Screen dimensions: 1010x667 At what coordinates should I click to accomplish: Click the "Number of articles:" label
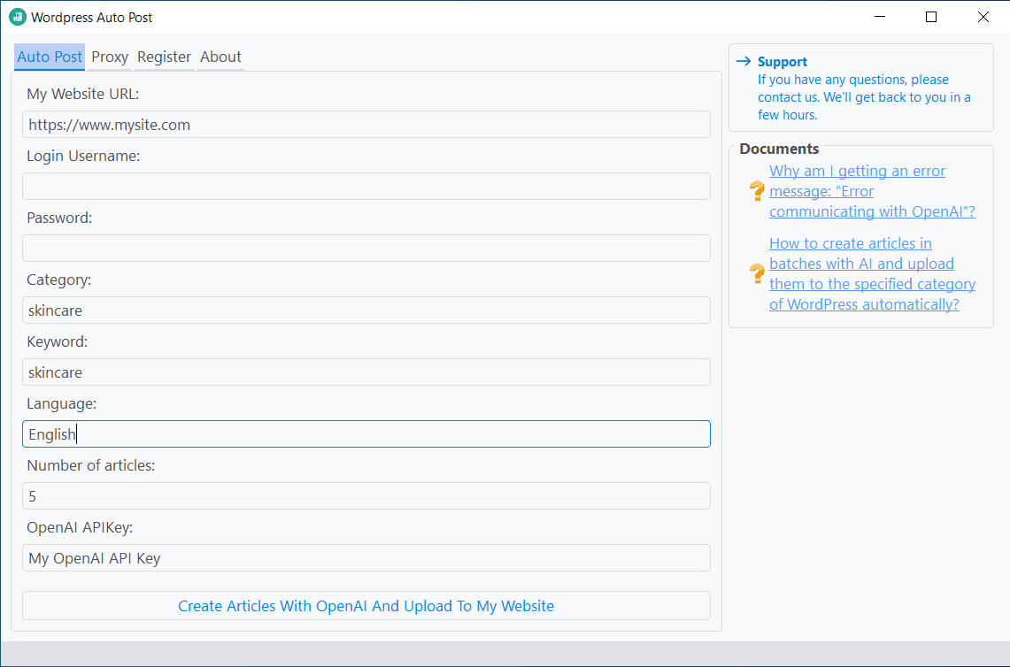click(x=91, y=465)
